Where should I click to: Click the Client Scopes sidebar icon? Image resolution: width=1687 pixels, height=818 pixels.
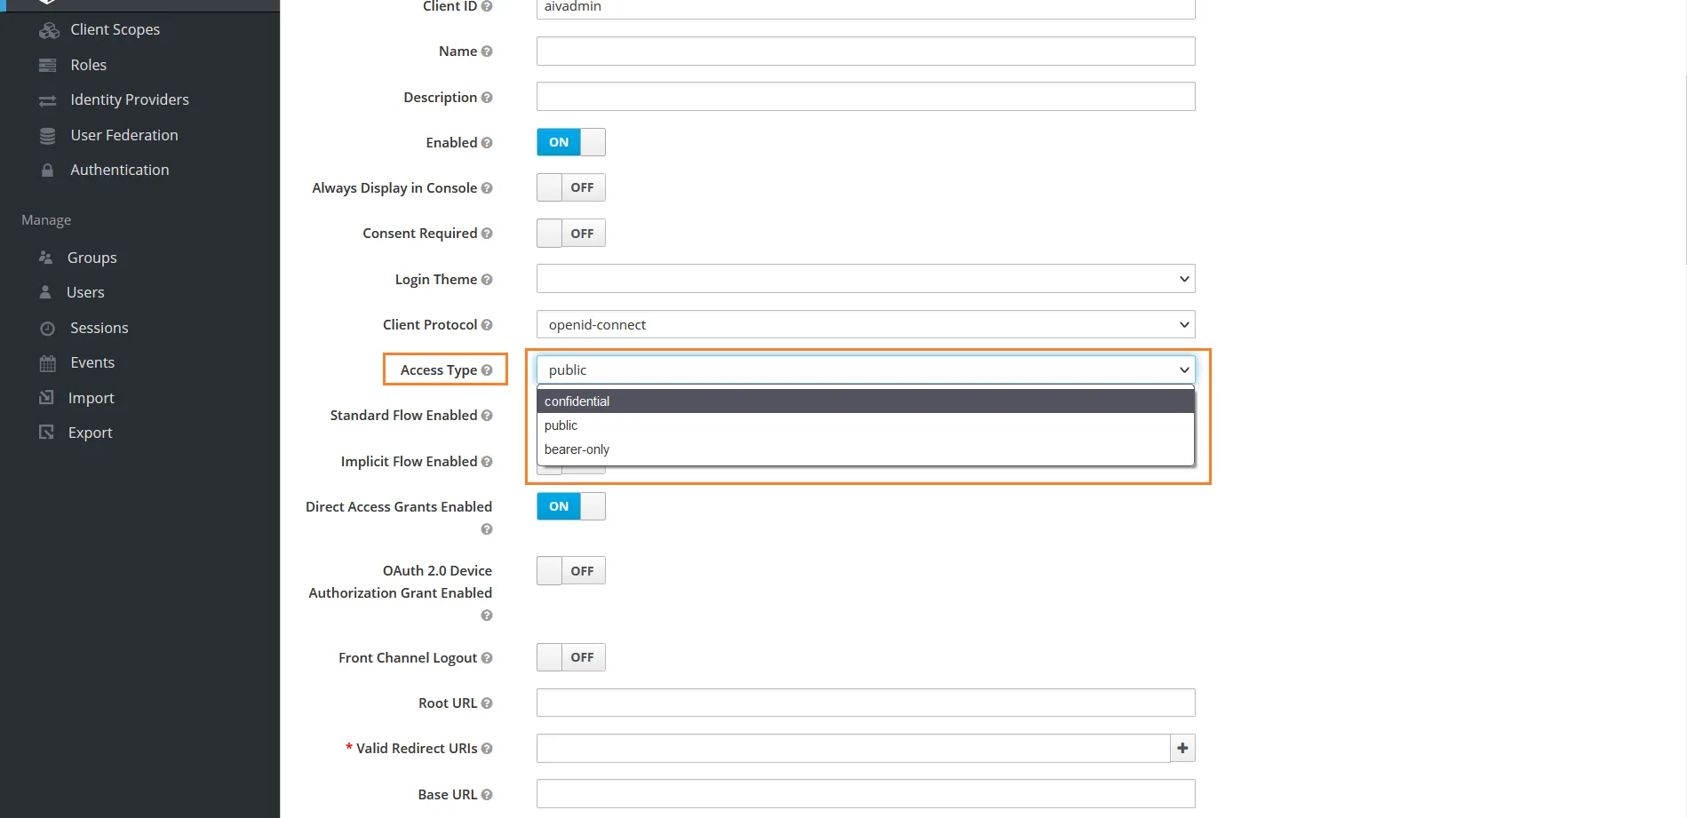pos(49,30)
